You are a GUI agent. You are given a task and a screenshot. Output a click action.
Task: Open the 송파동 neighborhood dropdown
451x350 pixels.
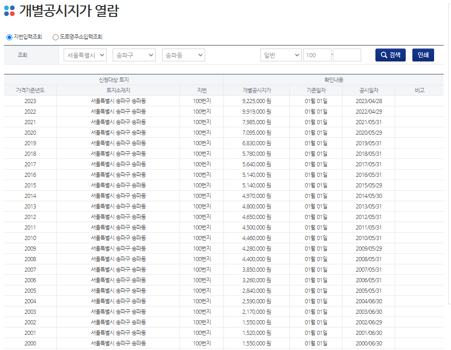[x=184, y=55]
